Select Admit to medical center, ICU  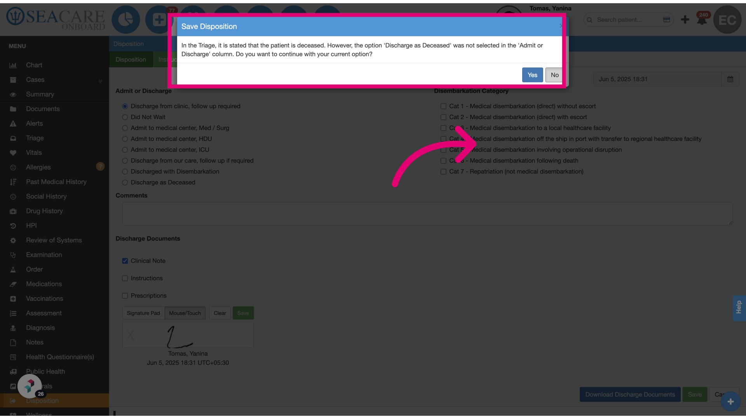(x=125, y=150)
